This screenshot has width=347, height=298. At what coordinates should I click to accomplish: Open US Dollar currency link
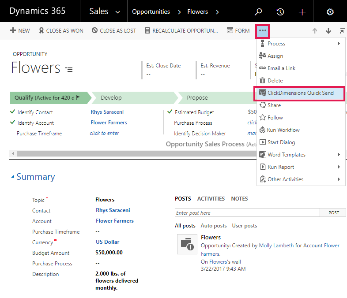point(107,242)
